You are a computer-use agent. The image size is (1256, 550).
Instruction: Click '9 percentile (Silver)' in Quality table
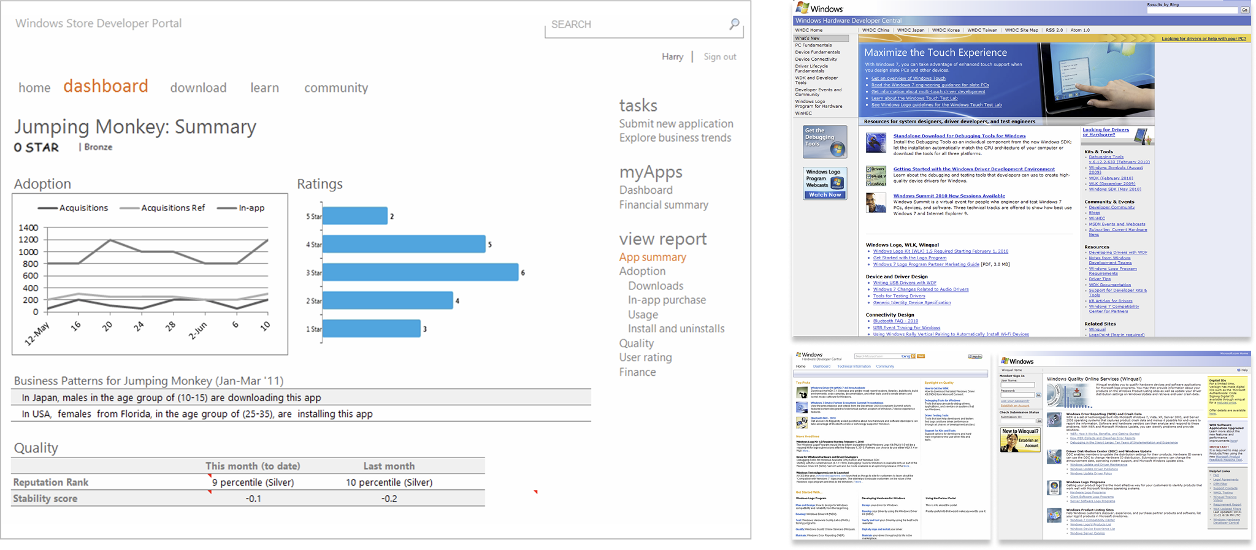pos(253,483)
